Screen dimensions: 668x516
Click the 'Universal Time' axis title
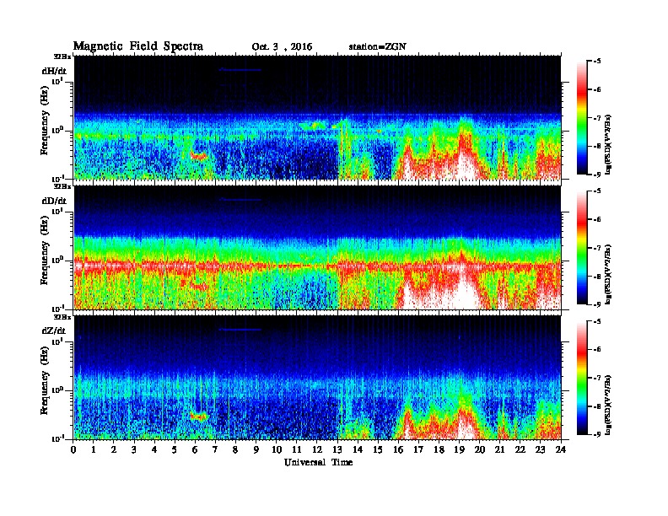coord(318,462)
